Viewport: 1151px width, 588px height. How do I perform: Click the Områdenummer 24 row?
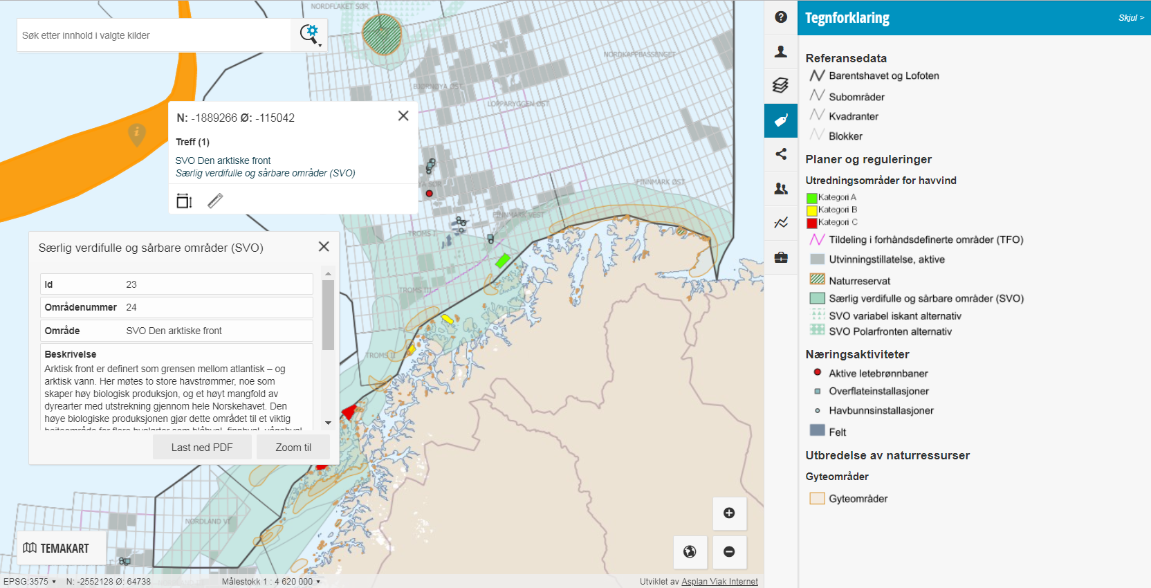coord(176,307)
